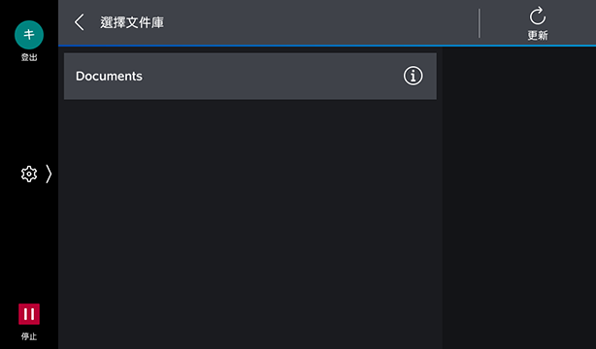Click the empty header space right of 選擇文件庫
The height and width of the screenshot is (349, 596).
coord(319,22)
